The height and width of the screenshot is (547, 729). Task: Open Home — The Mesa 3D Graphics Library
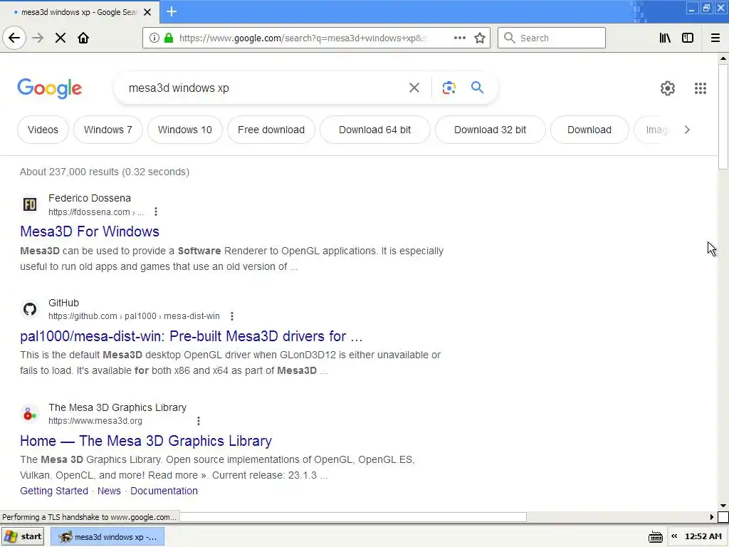146,440
